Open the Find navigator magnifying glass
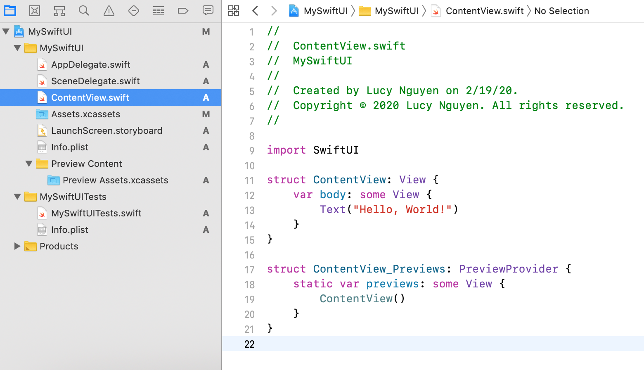 [x=84, y=11]
